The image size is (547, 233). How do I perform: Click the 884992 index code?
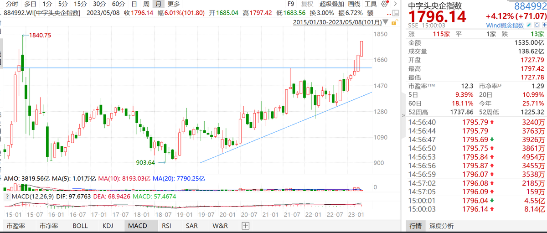pos(530,6)
